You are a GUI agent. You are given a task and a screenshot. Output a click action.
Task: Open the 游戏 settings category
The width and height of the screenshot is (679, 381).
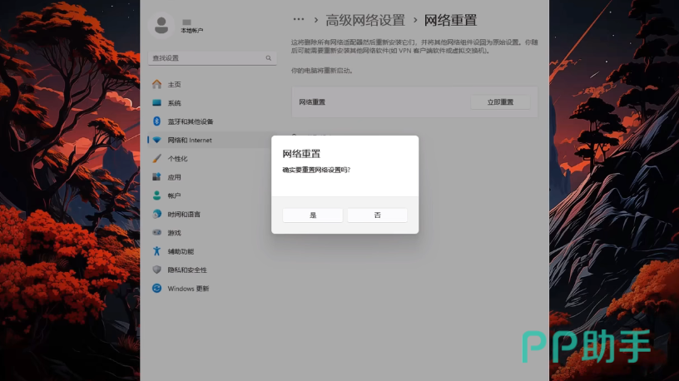tap(175, 233)
